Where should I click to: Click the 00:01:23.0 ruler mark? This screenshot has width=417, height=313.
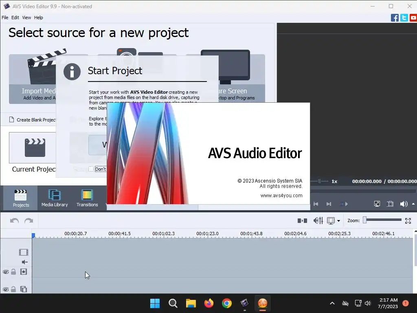(207, 234)
